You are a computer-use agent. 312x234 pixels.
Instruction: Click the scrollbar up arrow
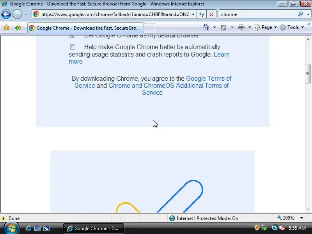[x=308, y=39]
